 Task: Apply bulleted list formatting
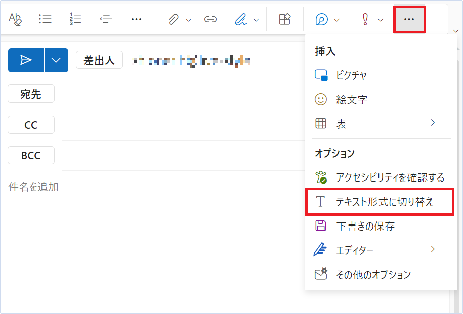click(45, 20)
